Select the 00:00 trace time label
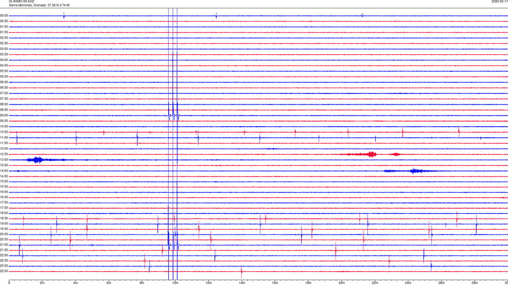508x285 pixels. [4, 15]
